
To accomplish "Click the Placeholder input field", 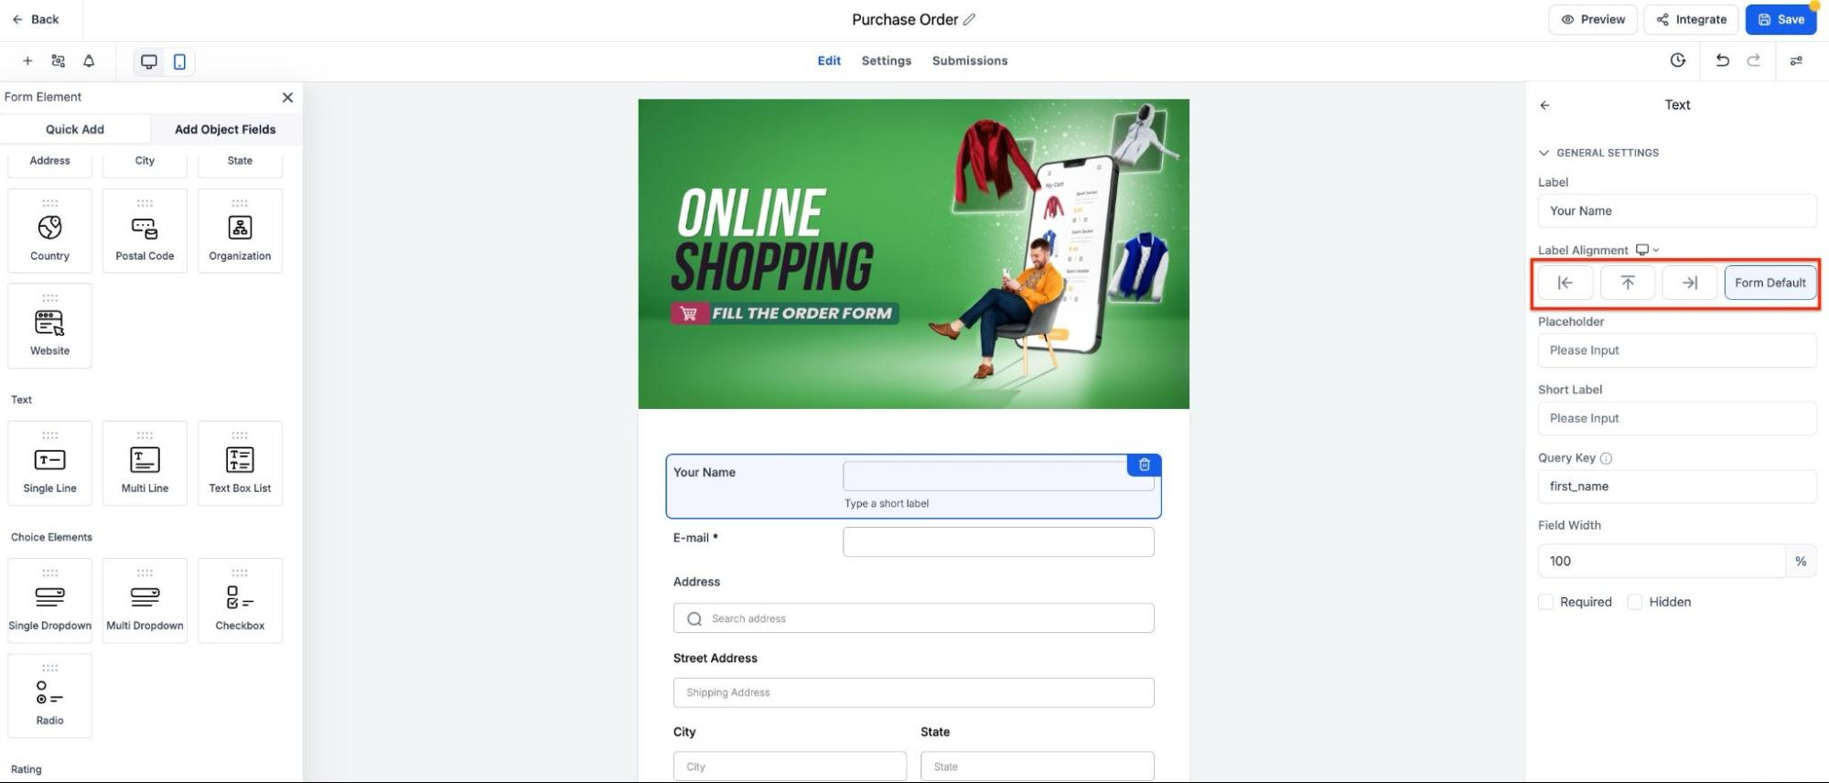I will click(x=1676, y=350).
